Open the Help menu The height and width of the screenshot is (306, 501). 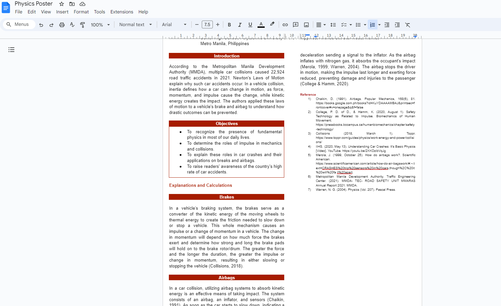[143, 12]
